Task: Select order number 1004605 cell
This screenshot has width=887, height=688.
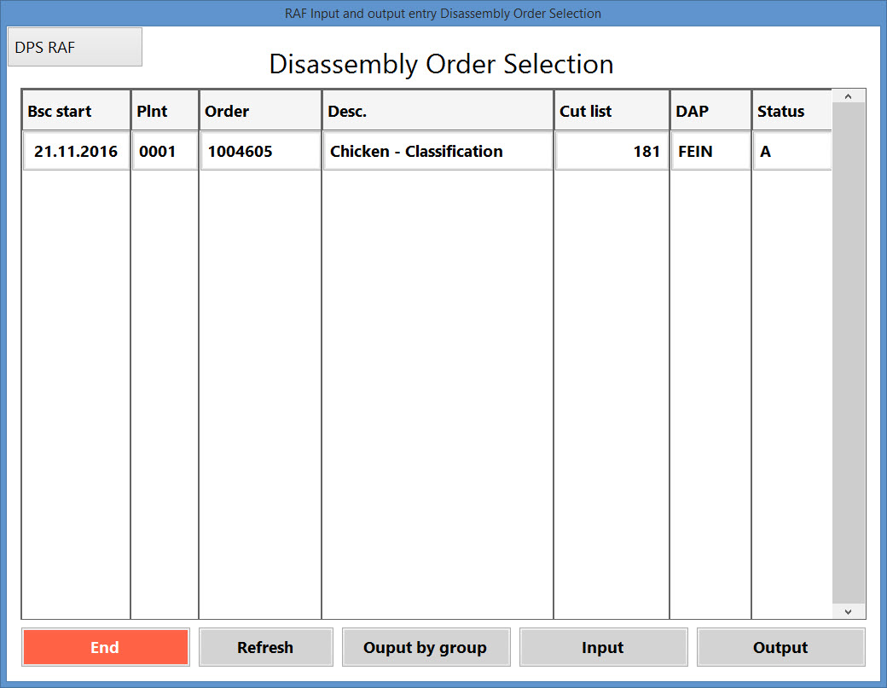Action: pyautogui.click(x=260, y=152)
